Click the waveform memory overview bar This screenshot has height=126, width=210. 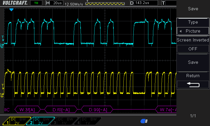(105, 4)
